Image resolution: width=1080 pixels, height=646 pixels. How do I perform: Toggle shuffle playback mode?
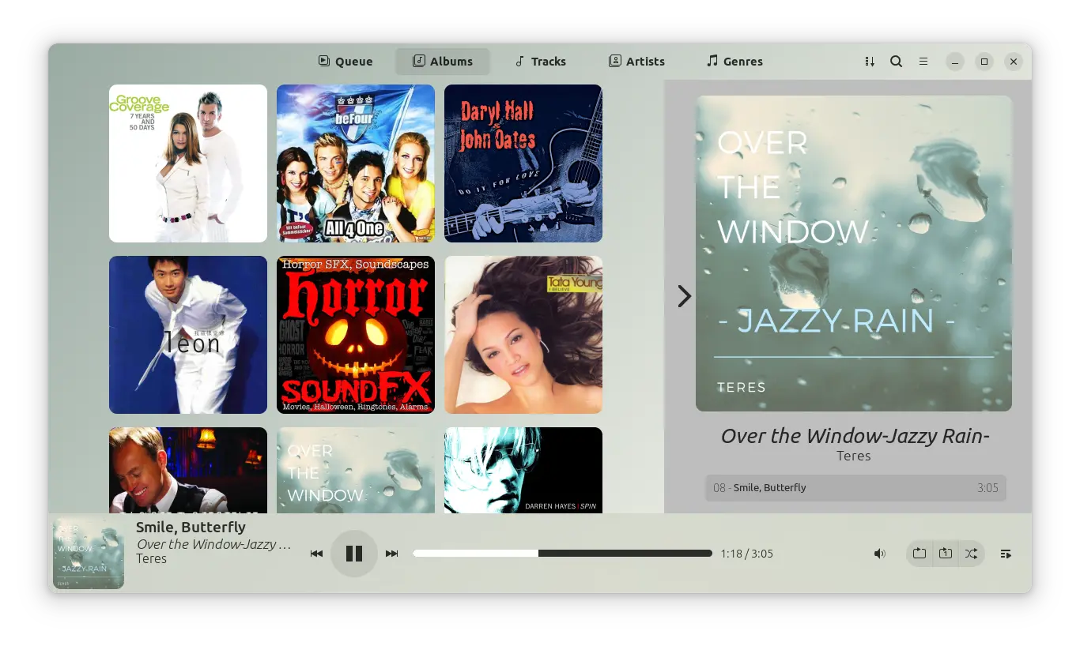coord(971,554)
